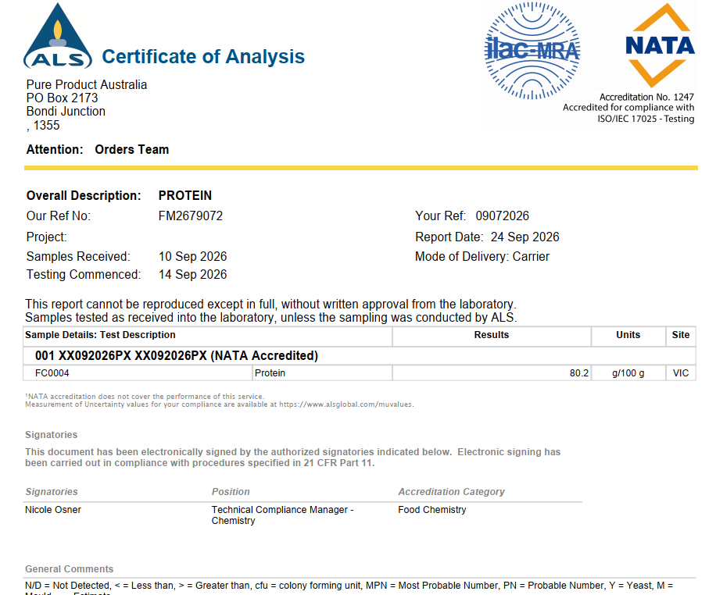Image resolution: width=716 pixels, height=595 pixels.
Task: Select the 'Position' column header
Action: tap(231, 492)
